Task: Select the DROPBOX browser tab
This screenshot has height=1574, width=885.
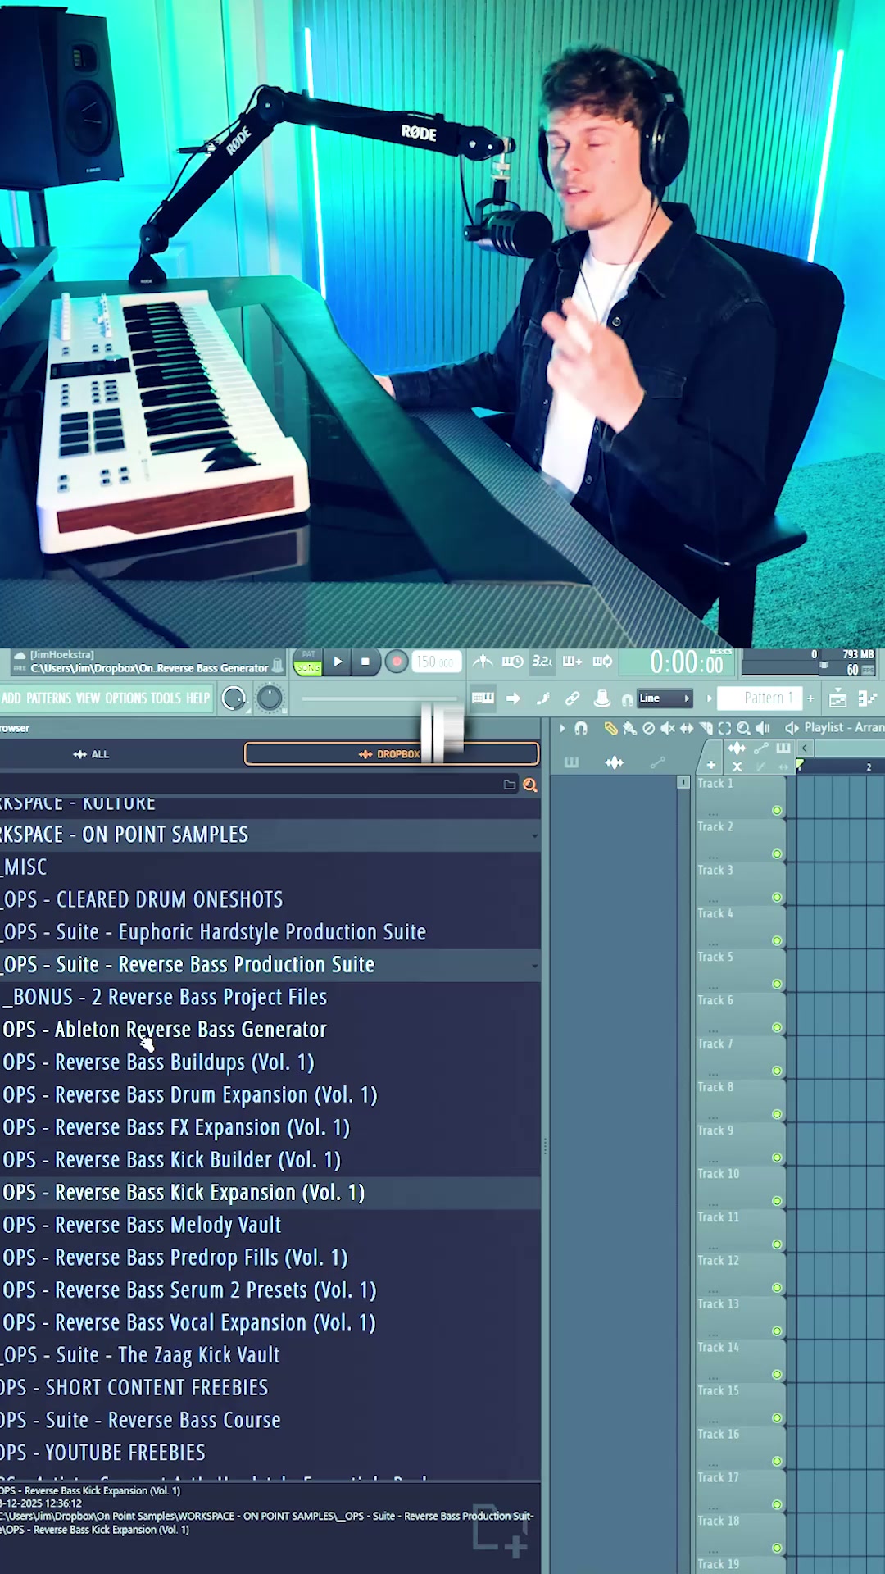Action: (391, 754)
